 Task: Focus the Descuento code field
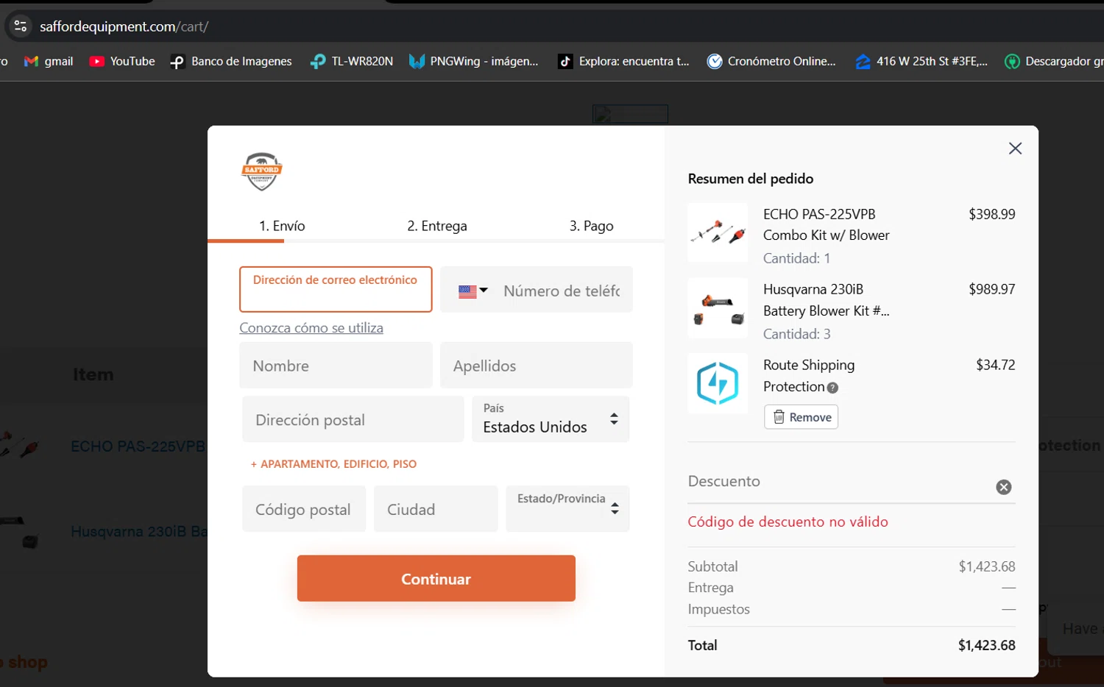pyautogui.click(x=839, y=482)
